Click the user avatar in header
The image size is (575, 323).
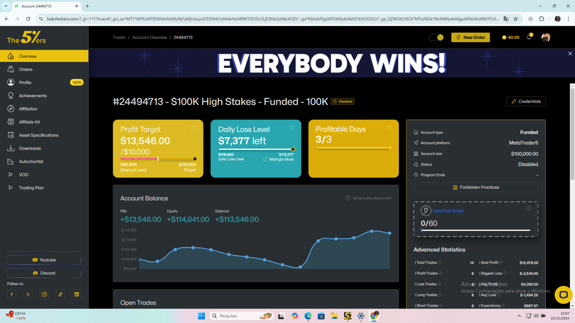[x=546, y=37]
